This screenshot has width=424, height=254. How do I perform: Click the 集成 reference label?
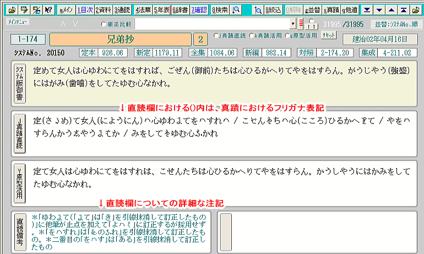point(368,52)
